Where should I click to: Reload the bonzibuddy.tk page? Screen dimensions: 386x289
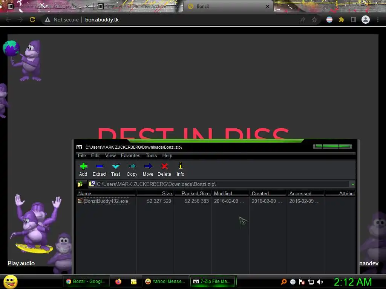(x=32, y=20)
